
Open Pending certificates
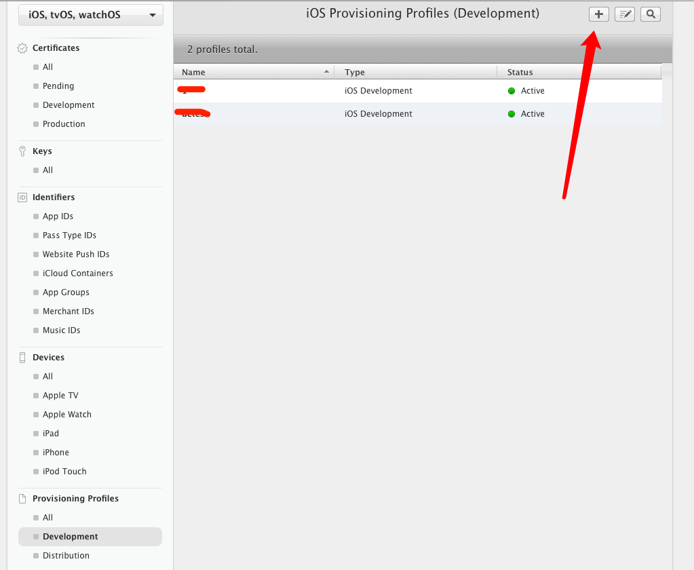pyautogui.click(x=58, y=86)
